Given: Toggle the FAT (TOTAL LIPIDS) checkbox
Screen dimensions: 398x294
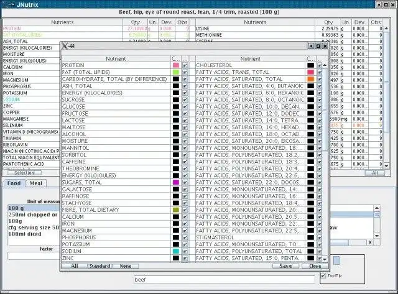Looking at the screenshot, I should pyautogui.click(x=185, y=72).
